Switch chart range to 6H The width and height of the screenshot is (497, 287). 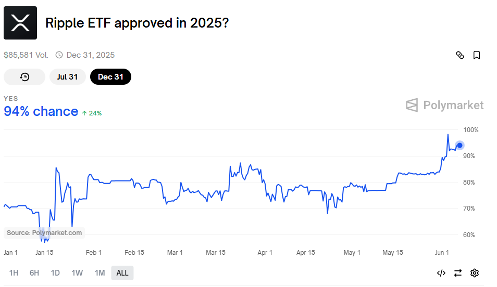[x=34, y=273]
